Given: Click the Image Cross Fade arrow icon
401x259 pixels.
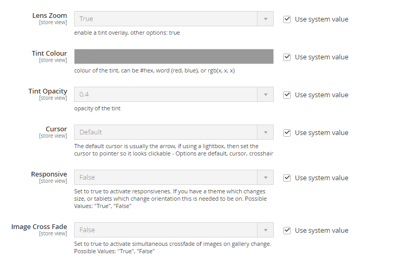Looking at the screenshot, I should (265, 230).
